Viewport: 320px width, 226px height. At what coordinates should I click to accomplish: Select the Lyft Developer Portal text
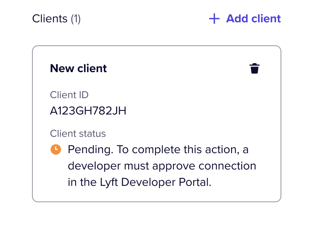[156, 182]
